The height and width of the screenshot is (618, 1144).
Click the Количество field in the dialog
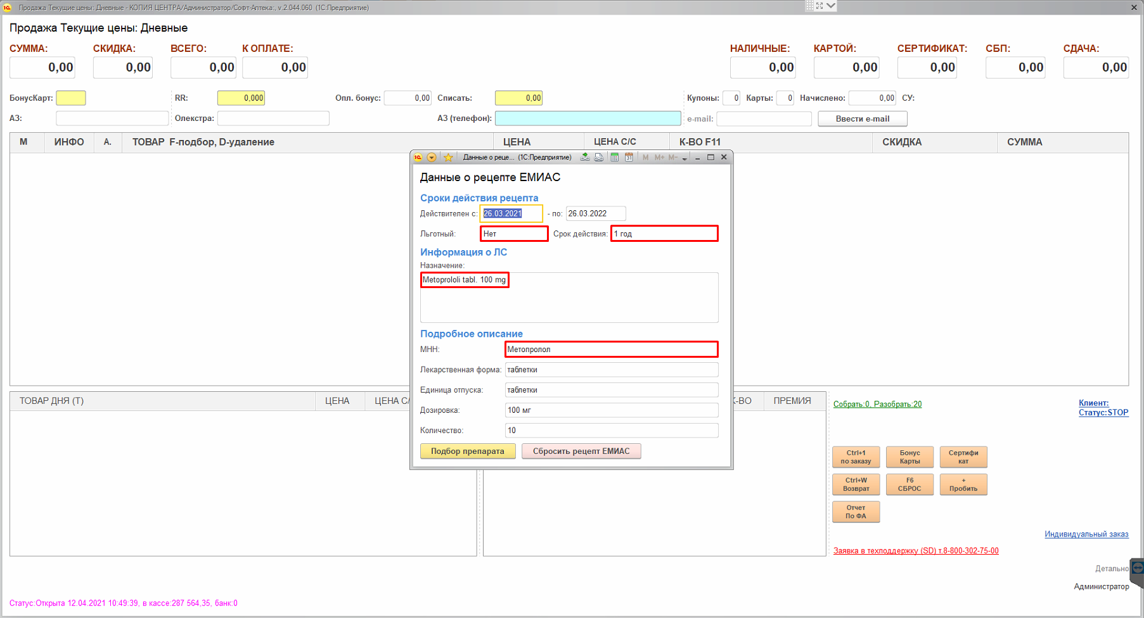611,431
